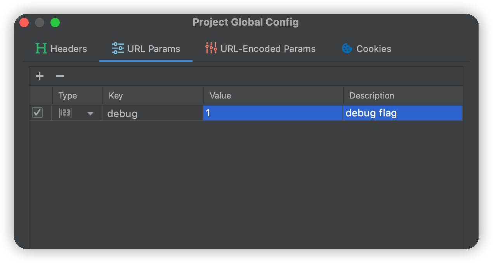Click the URL Params sliders icon

click(118, 48)
